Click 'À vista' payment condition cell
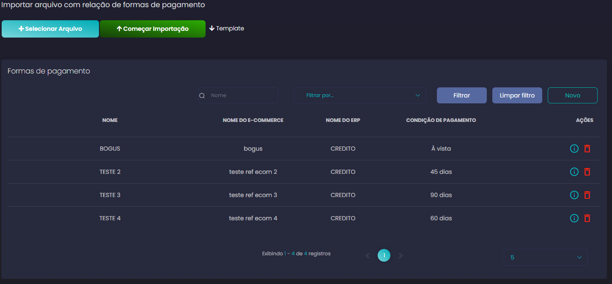The height and width of the screenshot is (284, 612). (441, 149)
